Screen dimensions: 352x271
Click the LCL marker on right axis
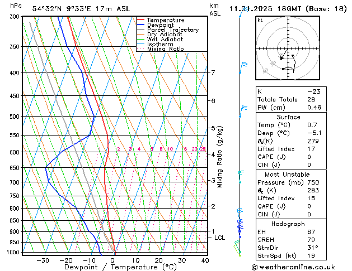point(219,238)
